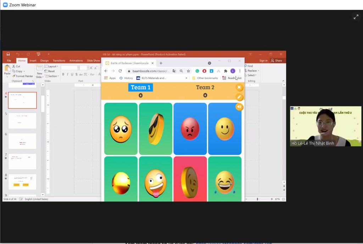363x244 pixels.
Task: Switch to the Design tab
Action: [x=44, y=61]
